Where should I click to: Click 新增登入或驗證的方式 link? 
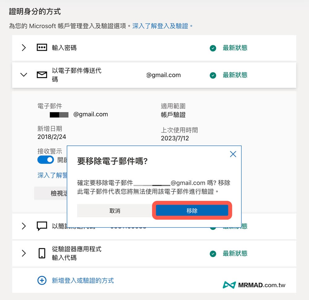tap(83, 280)
